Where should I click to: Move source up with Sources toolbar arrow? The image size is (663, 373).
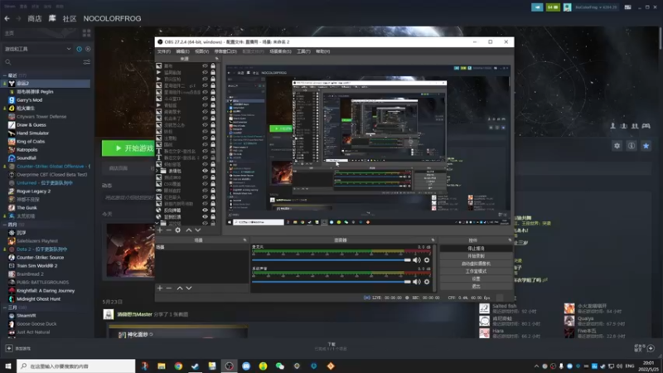pos(189,230)
